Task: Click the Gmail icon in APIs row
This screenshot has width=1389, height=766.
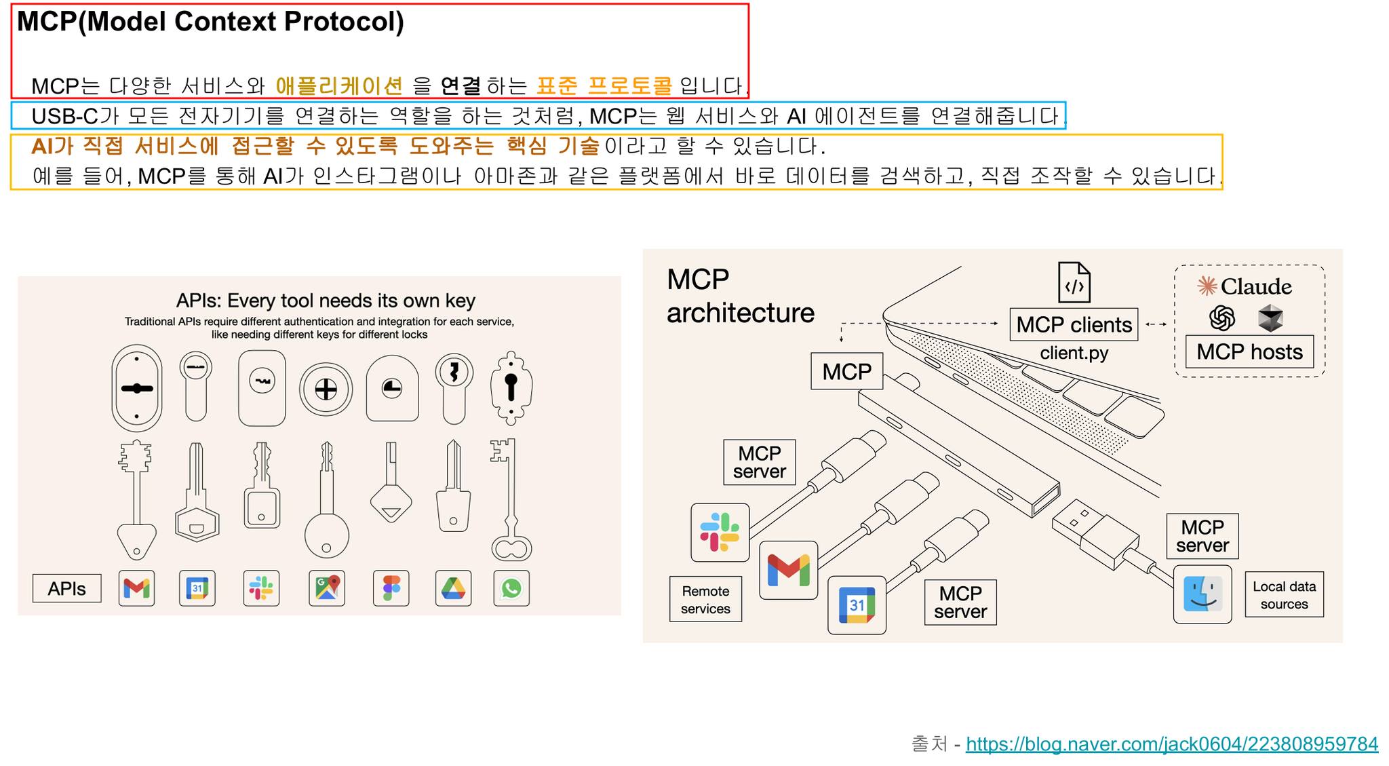Action: pos(136,588)
